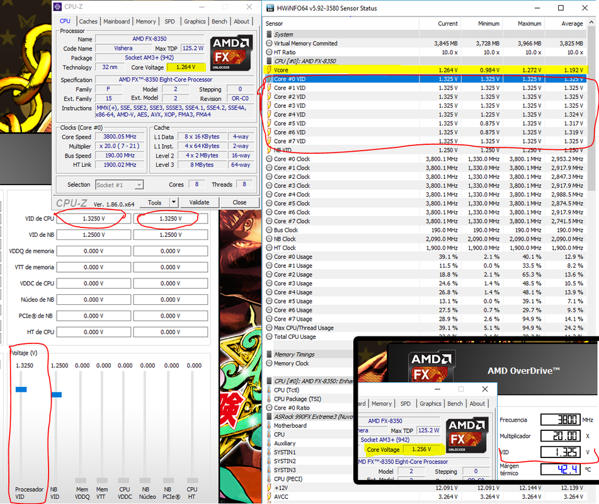
Task: Open the Bench tab in overlaid CPU-Z
Action: click(455, 403)
